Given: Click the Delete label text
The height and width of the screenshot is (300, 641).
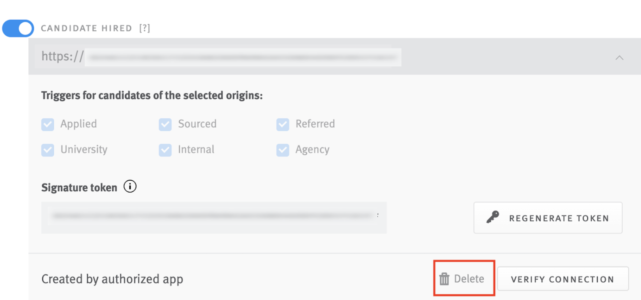Looking at the screenshot, I should point(469,279).
